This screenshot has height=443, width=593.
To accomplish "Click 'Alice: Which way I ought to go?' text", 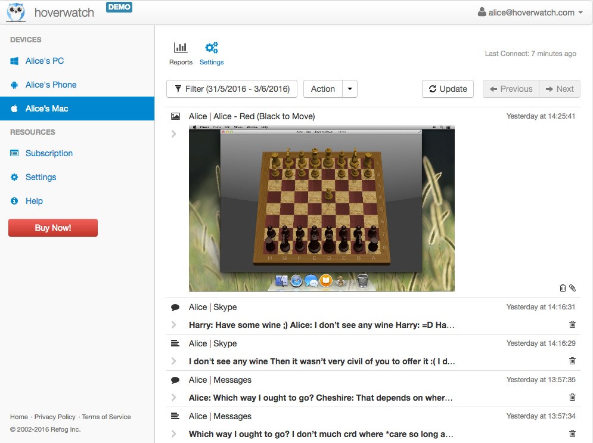I will coord(321,398).
